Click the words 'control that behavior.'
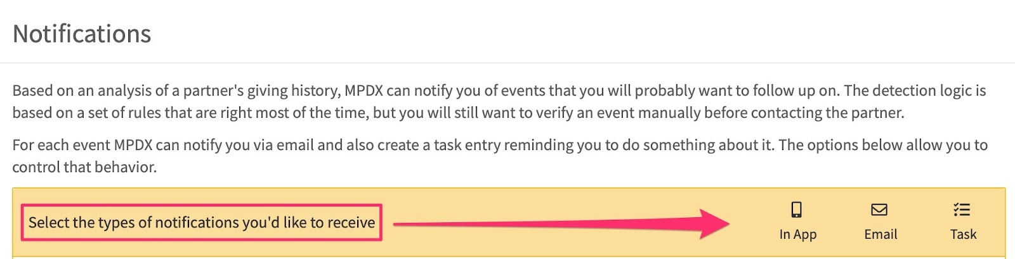Viewport: 1015px width, 259px height. pos(84,167)
